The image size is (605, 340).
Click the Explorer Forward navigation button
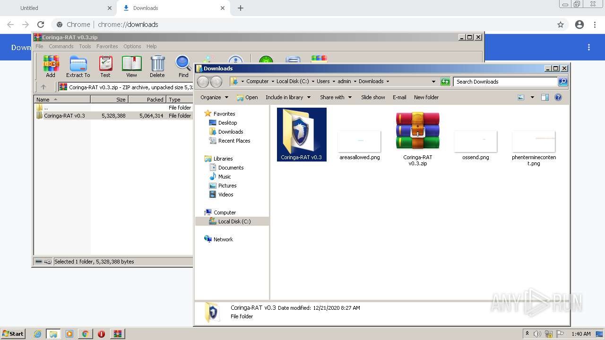pyautogui.click(x=216, y=82)
